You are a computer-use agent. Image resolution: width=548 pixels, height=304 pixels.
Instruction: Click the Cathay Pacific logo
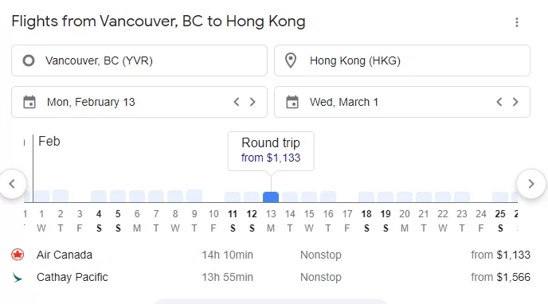tap(17, 278)
